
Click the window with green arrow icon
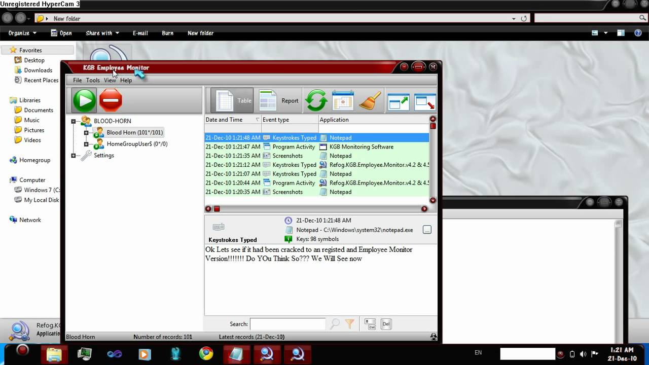click(399, 101)
